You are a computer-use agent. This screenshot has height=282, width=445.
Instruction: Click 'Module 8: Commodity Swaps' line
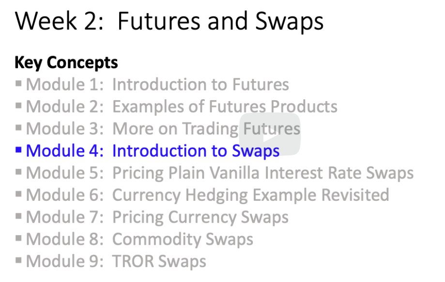pos(139,239)
